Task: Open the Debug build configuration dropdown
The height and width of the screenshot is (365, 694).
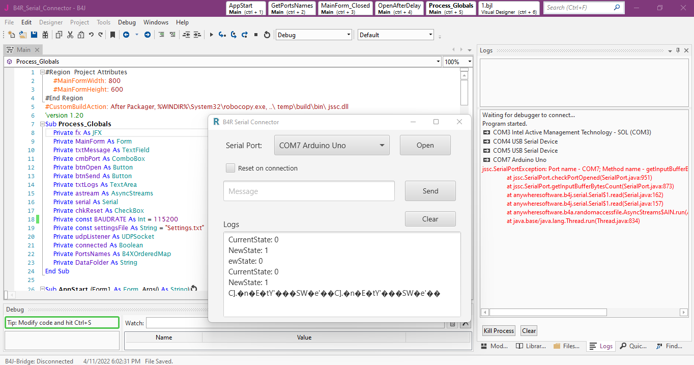Action: 314,35
